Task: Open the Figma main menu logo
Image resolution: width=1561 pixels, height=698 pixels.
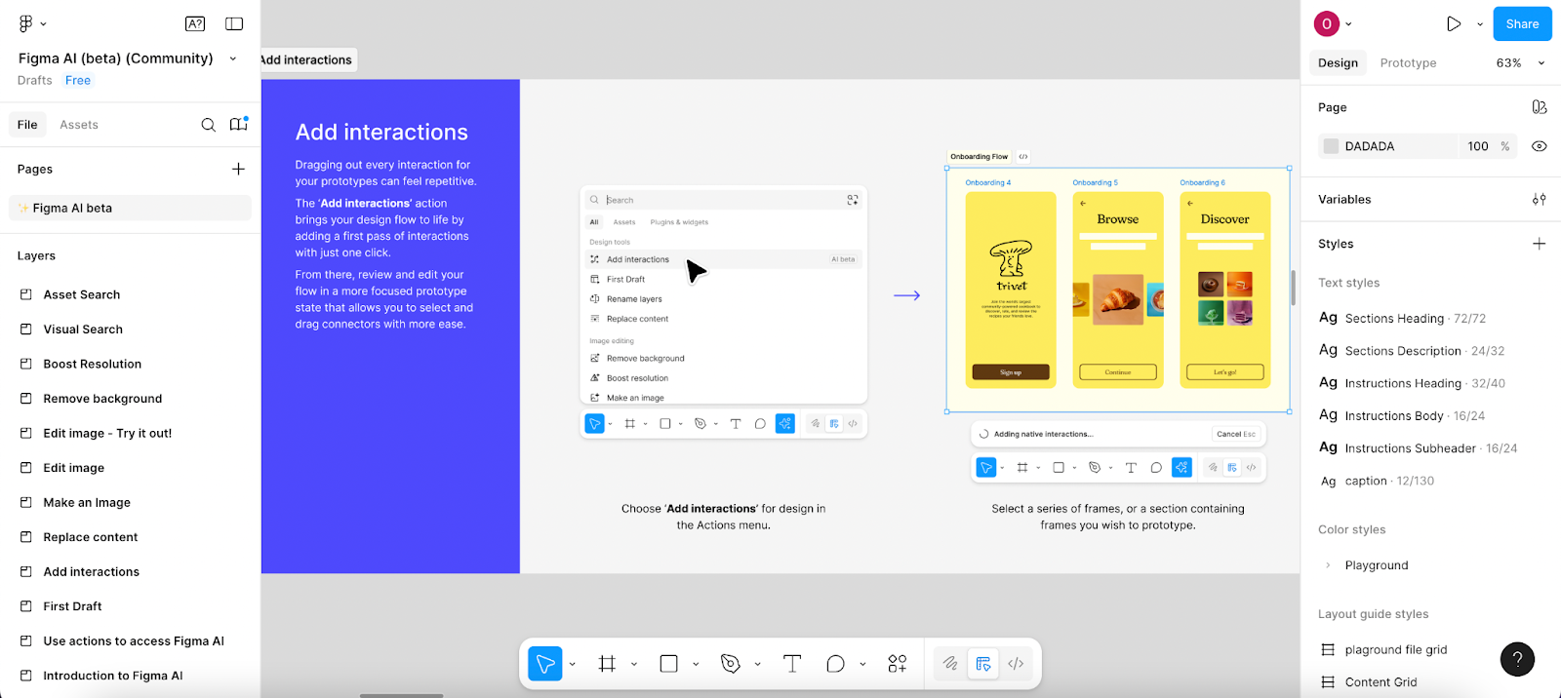Action: point(26,23)
